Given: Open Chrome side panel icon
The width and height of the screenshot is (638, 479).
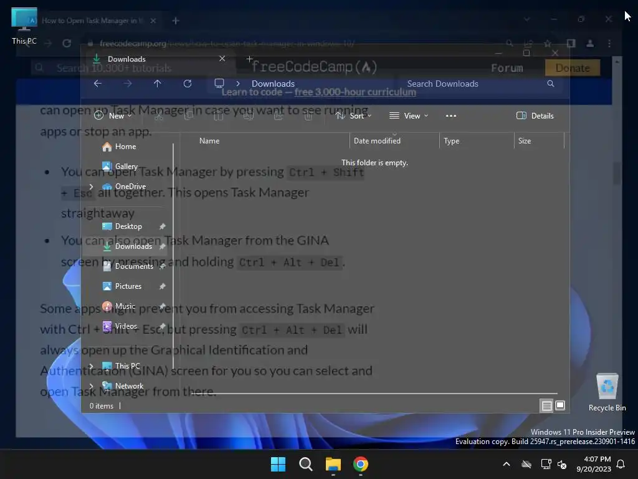Looking at the screenshot, I should [571, 43].
